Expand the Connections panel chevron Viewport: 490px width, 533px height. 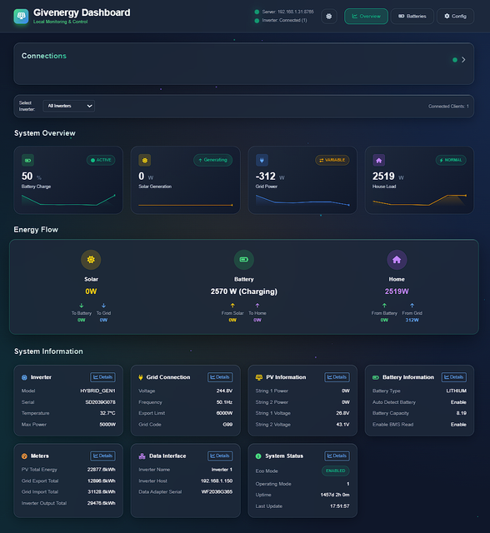tap(463, 60)
